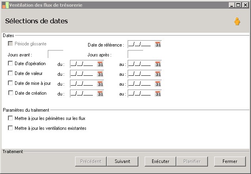This screenshot has height=174, width=251.
Task: Enable Mettre à jour les périmètres sur les flux
Action: [x=10, y=118]
